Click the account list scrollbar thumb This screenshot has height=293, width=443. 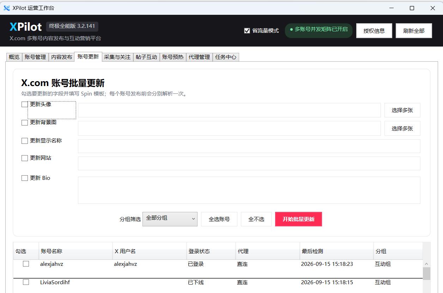(426, 273)
